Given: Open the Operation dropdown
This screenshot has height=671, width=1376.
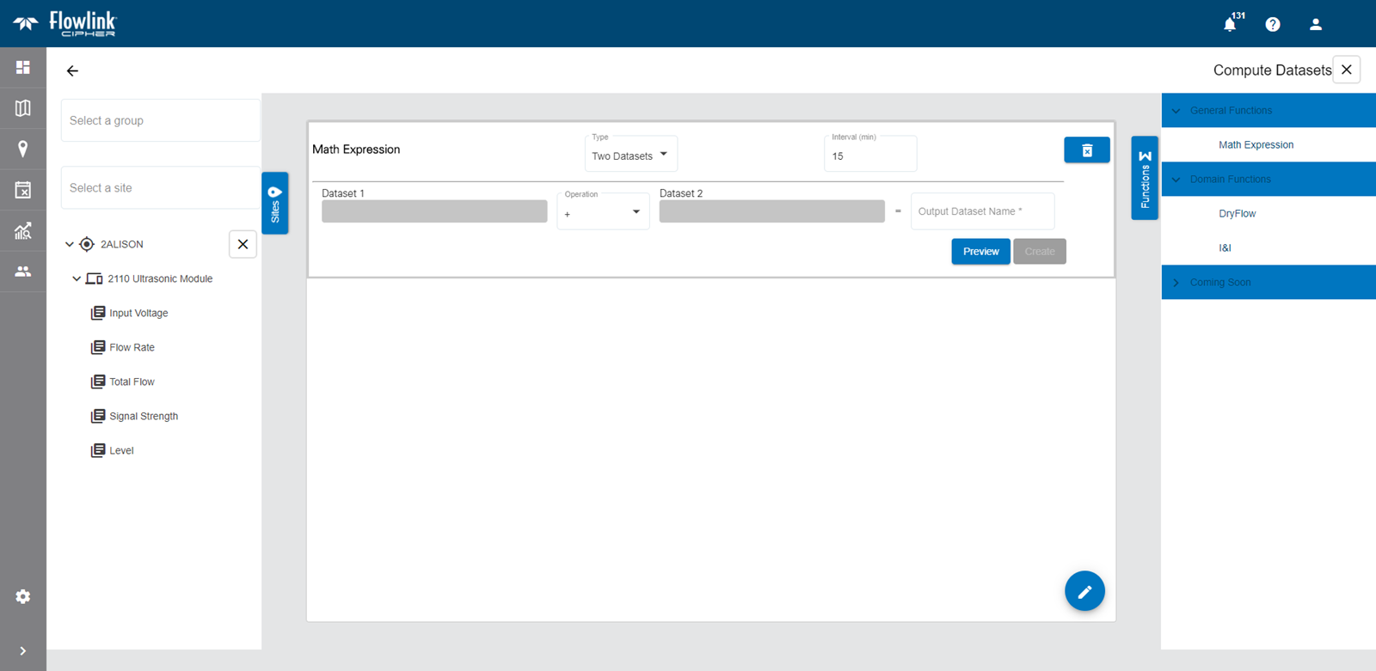Looking at the screenshot, I should (x=603, y=212).
